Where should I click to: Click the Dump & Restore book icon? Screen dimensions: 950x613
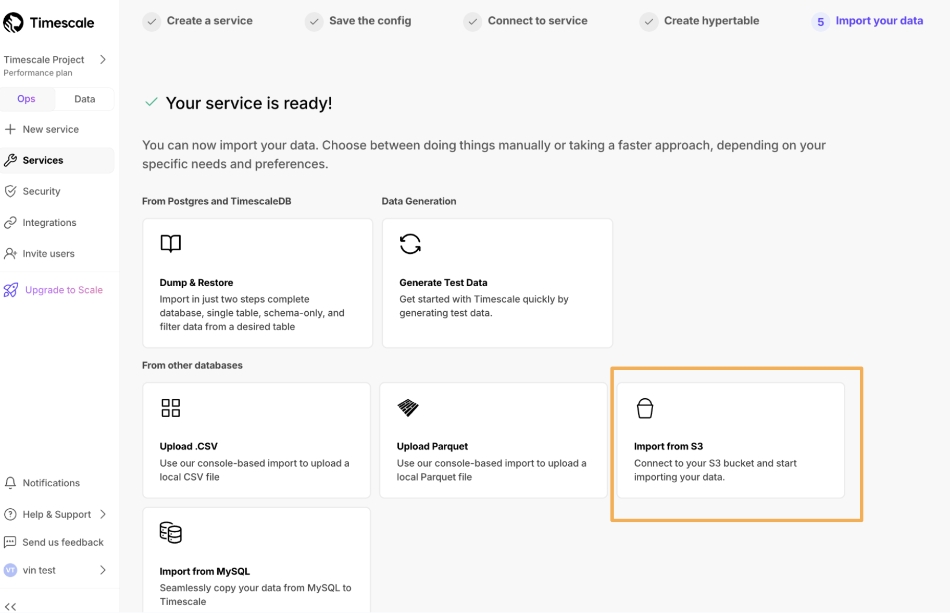tap(170, 243)
